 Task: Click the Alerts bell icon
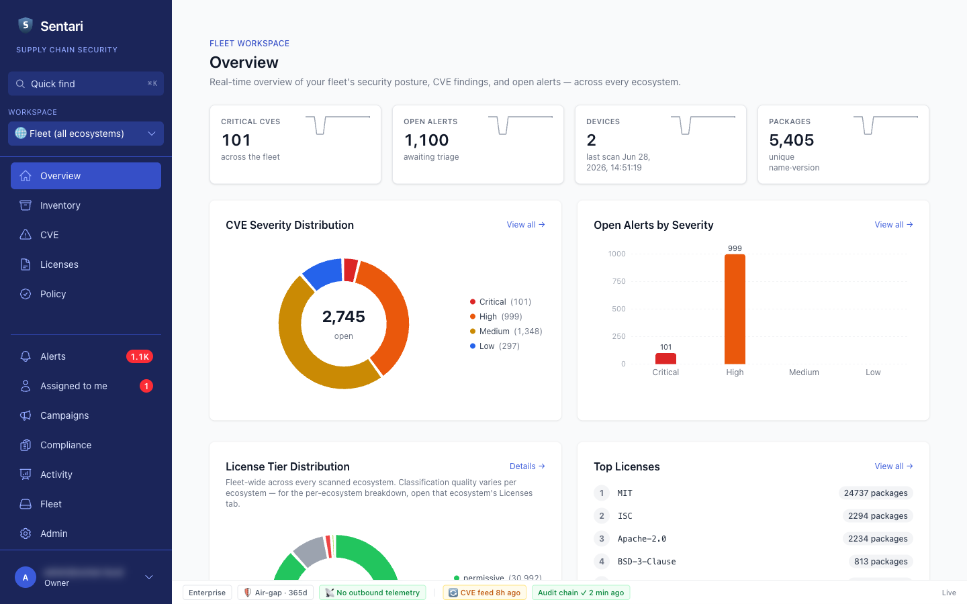tap(26, 356)
